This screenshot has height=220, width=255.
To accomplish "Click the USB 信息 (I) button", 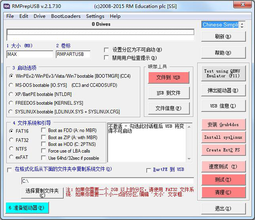I will pyautogui.click(x=223, y=106).
